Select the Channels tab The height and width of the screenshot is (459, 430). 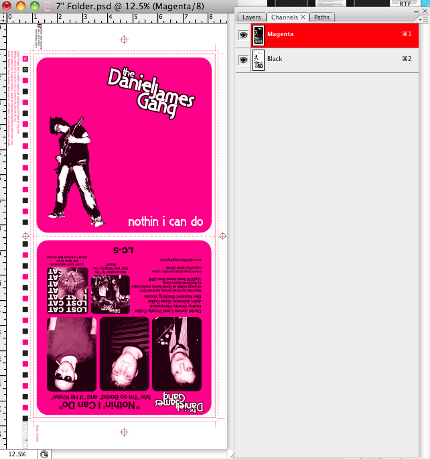point(284,17)
